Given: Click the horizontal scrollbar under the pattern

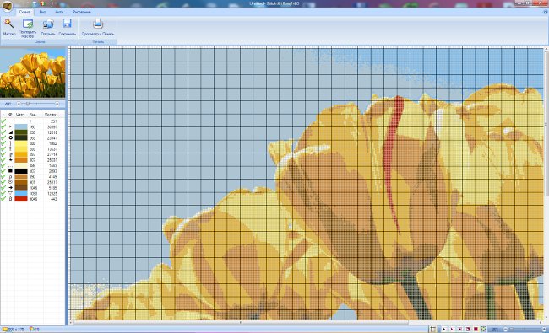Looking at the screenshot, I should tap(241, 323).
